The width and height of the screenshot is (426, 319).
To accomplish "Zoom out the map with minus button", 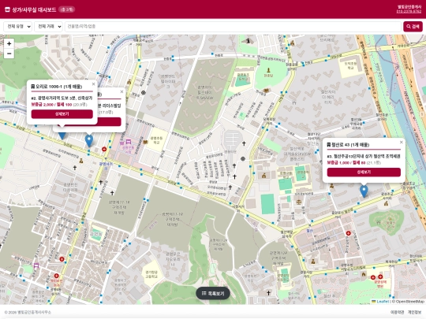I will (9, 54).
